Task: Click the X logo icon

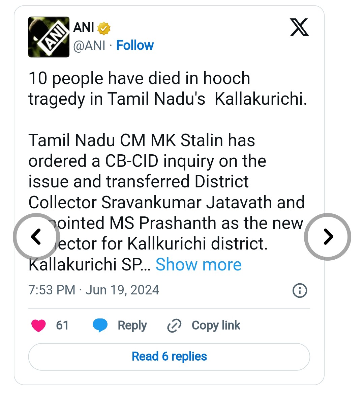Action: click(299, 28)
